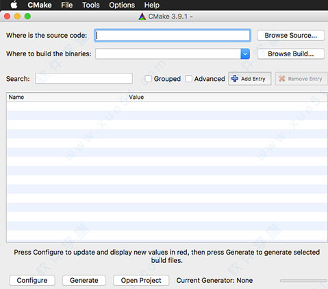Click the Add Entry button
Viewport: 328px width, 289px height.
[250, 79]
